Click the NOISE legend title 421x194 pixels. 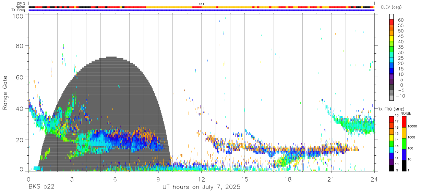pyautogui.click(x=406, y=113)
